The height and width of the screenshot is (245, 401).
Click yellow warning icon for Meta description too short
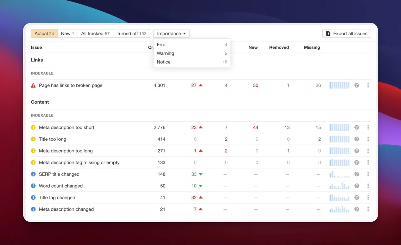[33, 127]
